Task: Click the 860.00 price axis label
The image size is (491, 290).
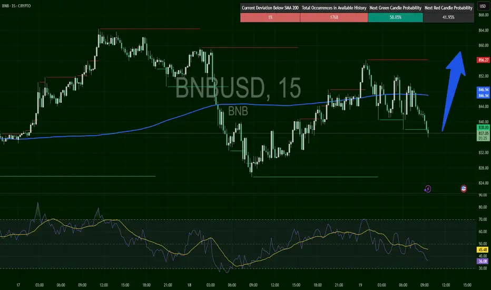Action: pyautogui.click(x=483, y=45)
